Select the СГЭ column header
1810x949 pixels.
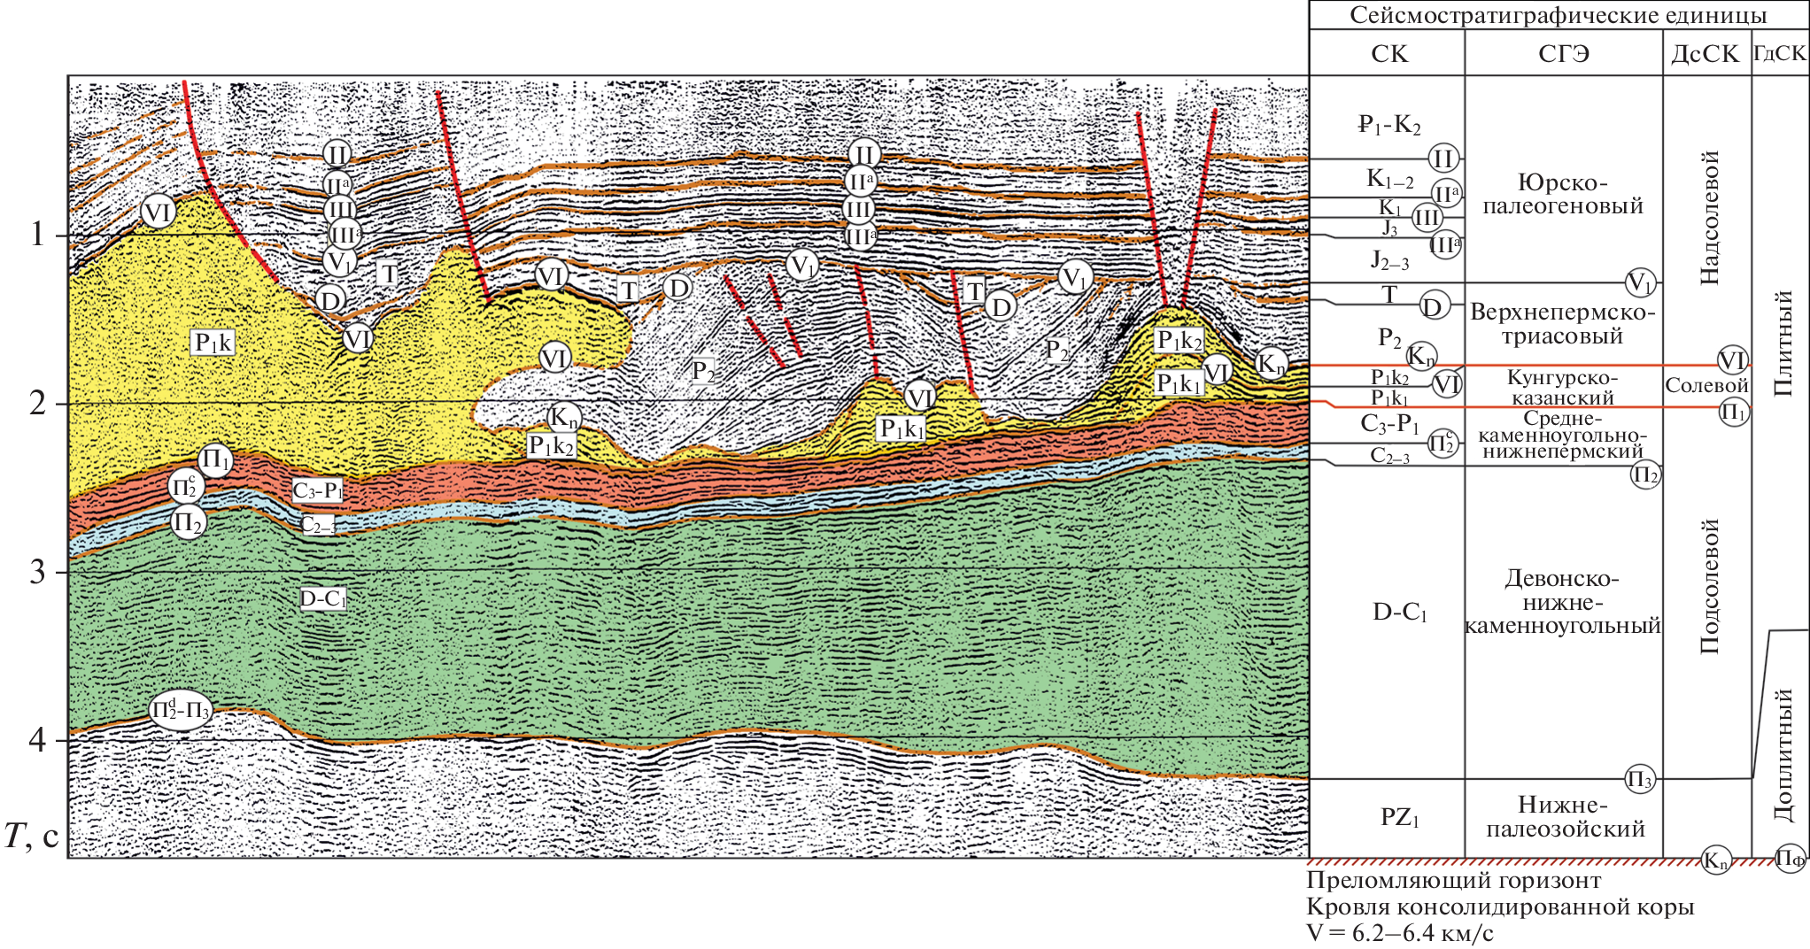click(1563, 54)
